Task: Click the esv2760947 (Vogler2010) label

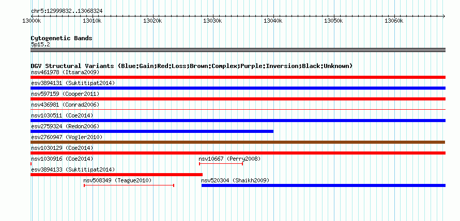Action: (x=67, y=137)
